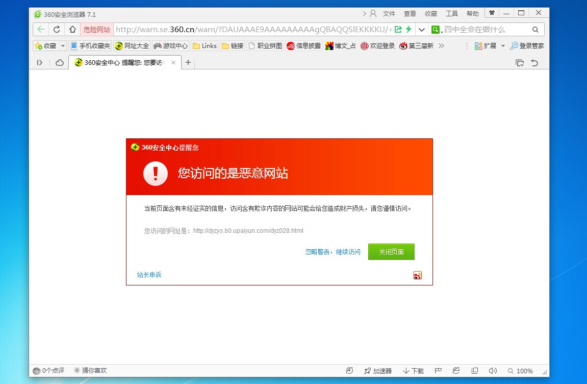Viewport: 587px width, 384px height.
Task: Click the 100% zoom level control
Action: [520, 371]
